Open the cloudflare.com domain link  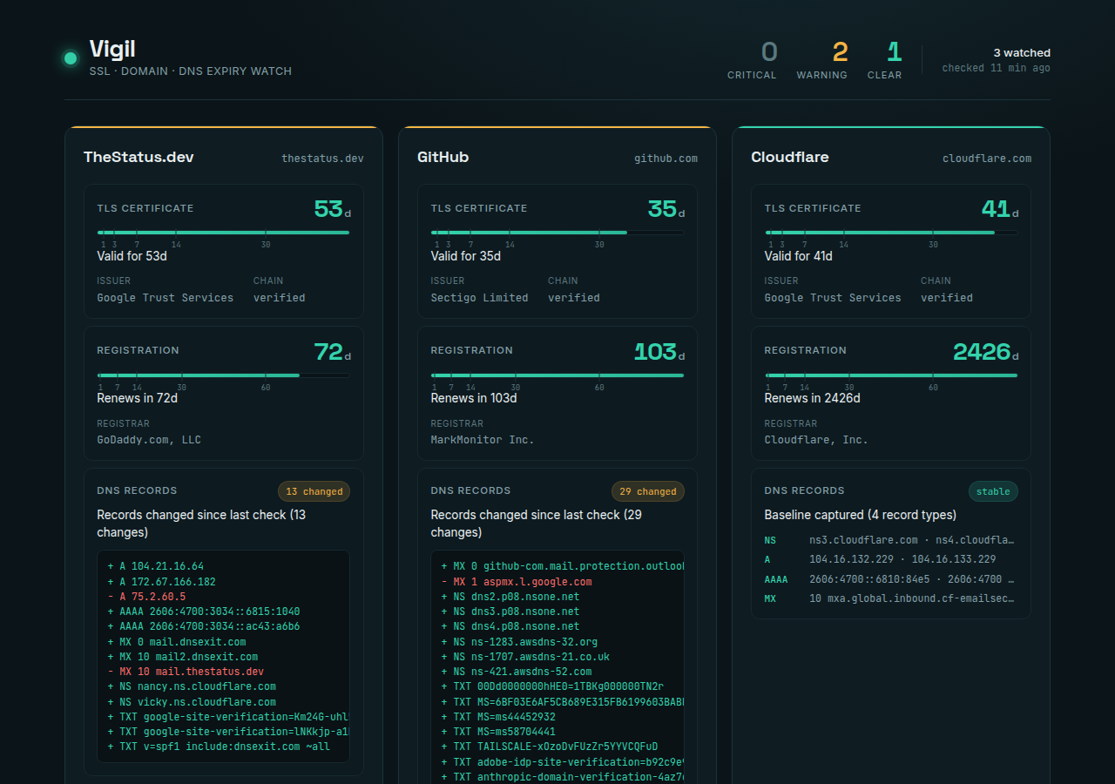tap(987, 159)
